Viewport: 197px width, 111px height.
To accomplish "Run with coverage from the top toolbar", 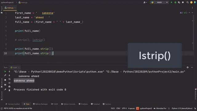I will (x=179, y=2).
